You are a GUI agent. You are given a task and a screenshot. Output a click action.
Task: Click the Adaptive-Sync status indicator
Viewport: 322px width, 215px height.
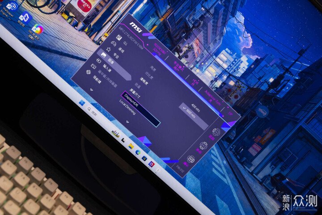[212, 98]
